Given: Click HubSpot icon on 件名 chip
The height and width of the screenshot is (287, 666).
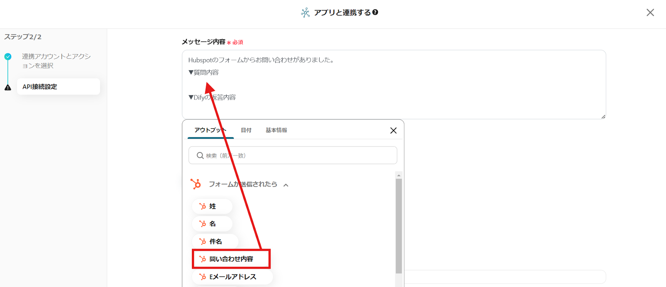Looking at the screenshot, I should [203, 242].
